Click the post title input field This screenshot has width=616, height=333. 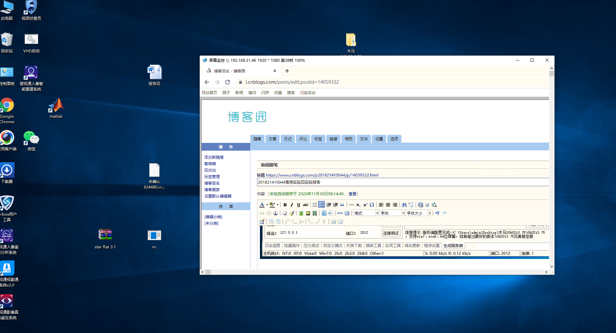click(x=403, y=182)
